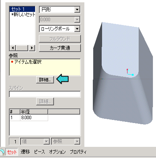
Task: Click the フルラウンド button
Action: tap(60, 39)
